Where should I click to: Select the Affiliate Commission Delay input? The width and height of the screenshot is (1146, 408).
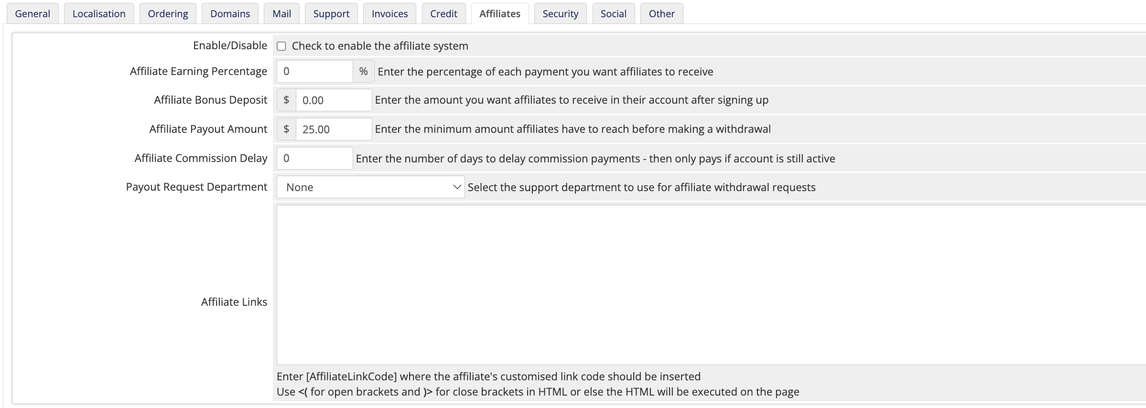pyautogui.click(x=315, y=158)
